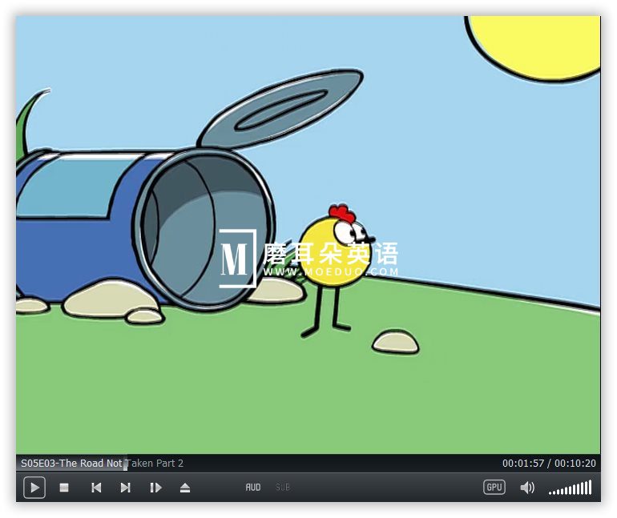Viewport: 617px width, 518px height.
Task: Click the MOEDUO watermark logo
Action: [x=308, y=259]
